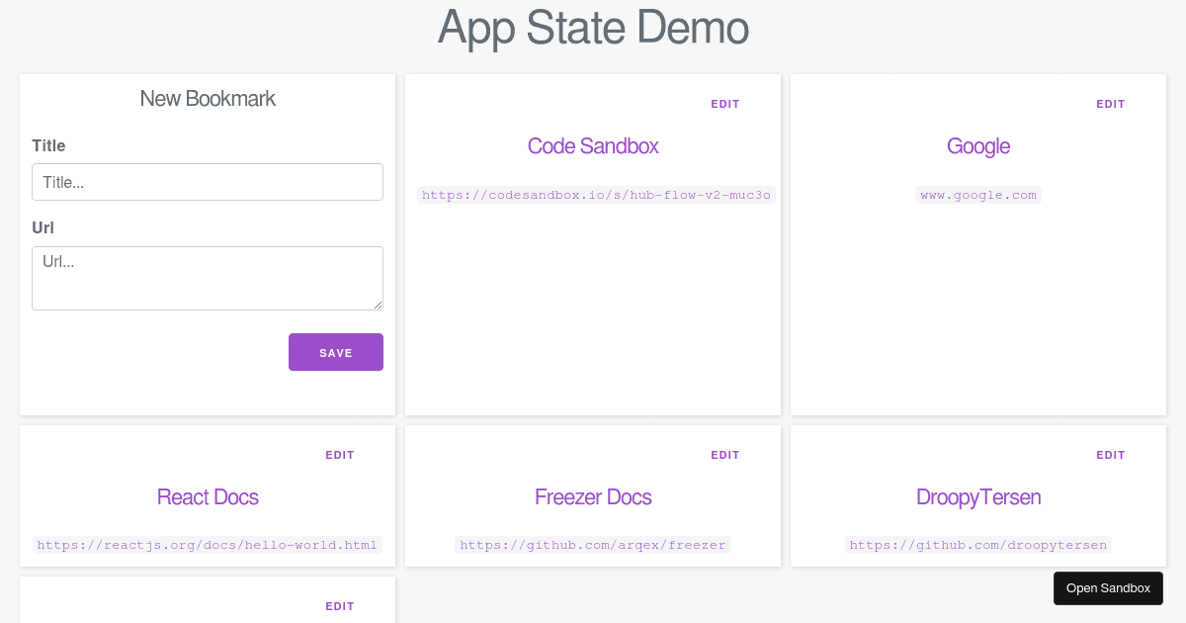
Task: Edit the Code Sandbox bookmark
Action: (725, 104)
